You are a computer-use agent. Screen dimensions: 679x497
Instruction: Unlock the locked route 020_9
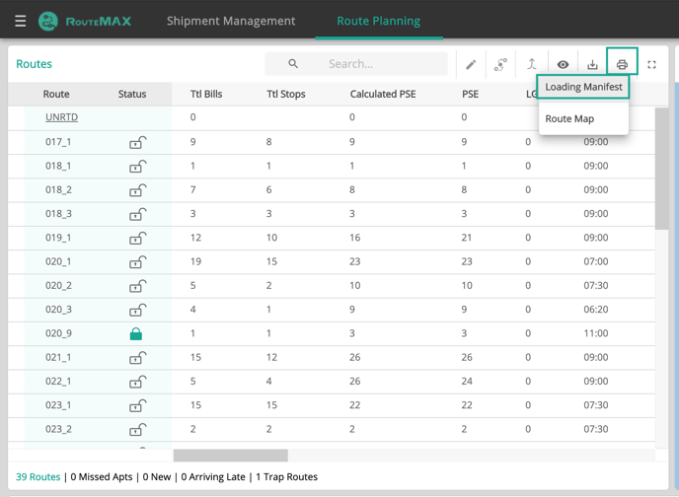click(136, 334)
